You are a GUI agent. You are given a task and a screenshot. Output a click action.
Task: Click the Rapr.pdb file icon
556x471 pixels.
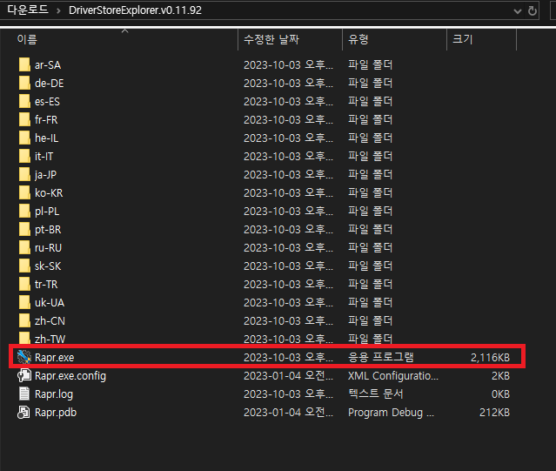pyautogui.click(x=23, y=413)
